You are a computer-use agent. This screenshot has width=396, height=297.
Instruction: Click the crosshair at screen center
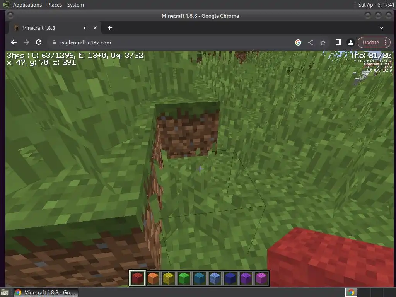(x=200, y=169)
